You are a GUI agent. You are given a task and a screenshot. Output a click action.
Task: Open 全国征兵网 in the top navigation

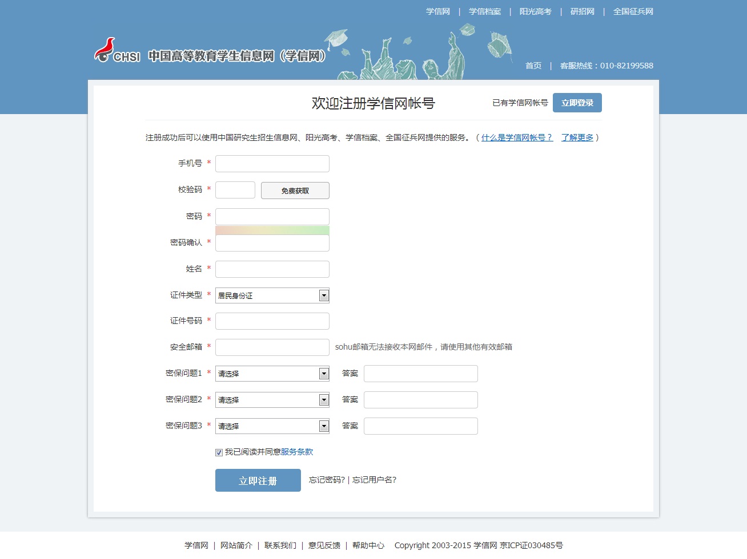click(x=633, y=11)
